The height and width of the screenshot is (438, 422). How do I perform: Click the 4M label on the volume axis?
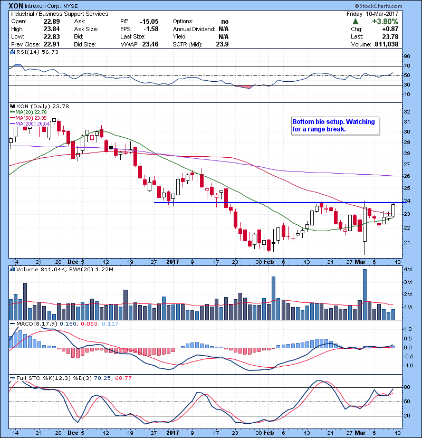point(408,270)
